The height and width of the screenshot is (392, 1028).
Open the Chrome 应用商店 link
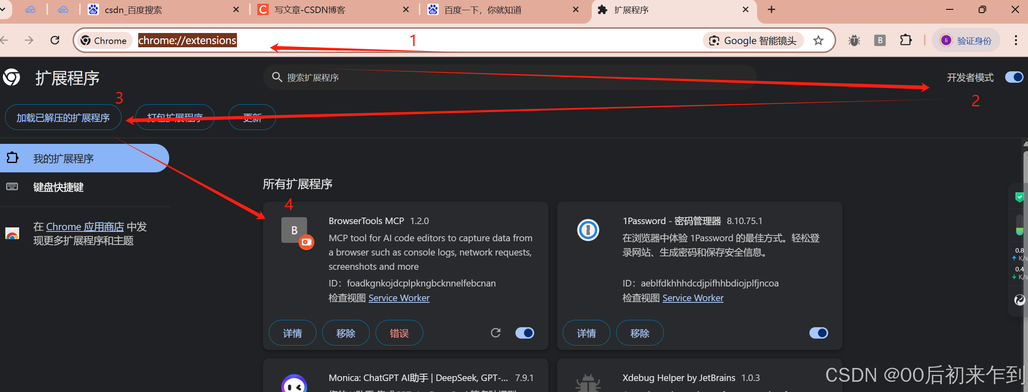tap(85, 226)
